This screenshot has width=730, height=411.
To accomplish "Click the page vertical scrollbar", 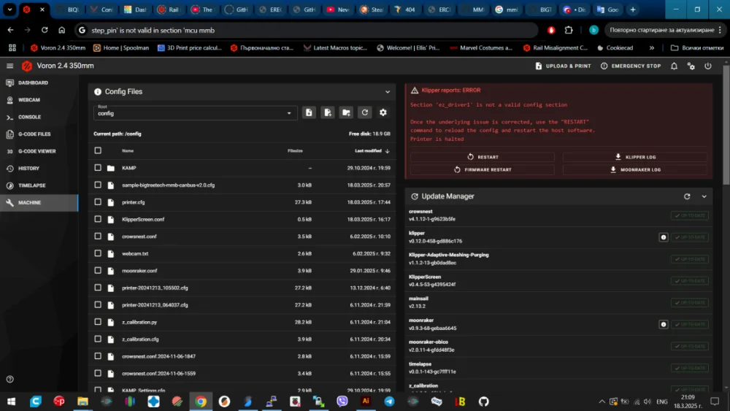I will pyautogui.click(x=726, y=126).
